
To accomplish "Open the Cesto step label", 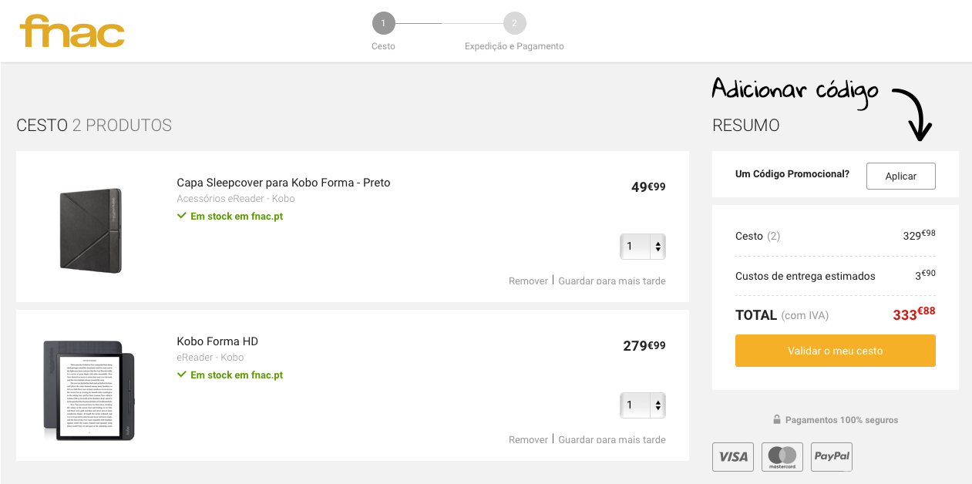I will click(383, 46).
